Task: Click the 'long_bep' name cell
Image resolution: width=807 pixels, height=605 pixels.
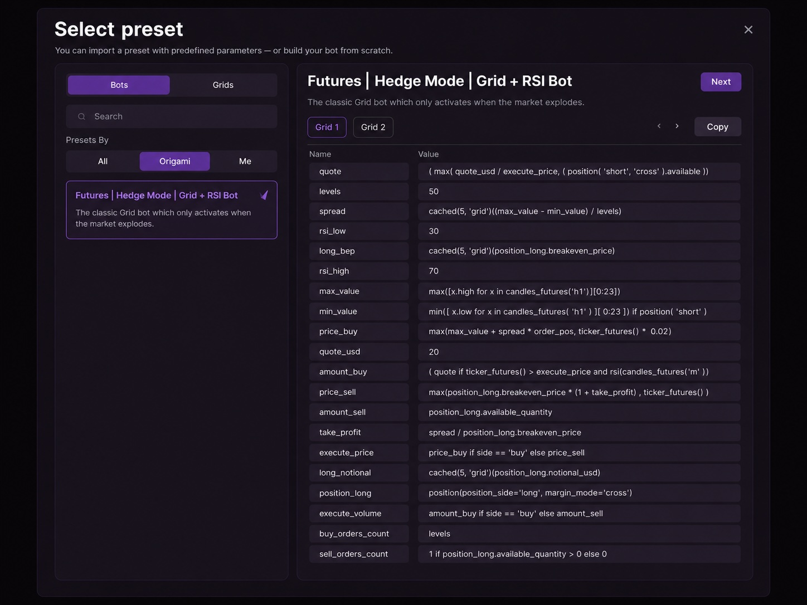Action: (x=359, y=251)
